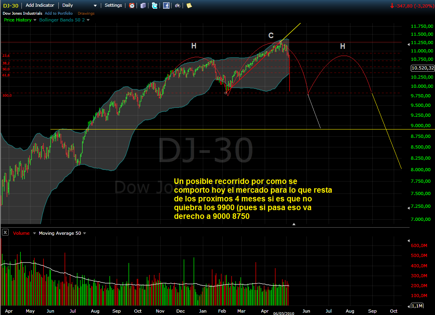435x315 pixels.
Task: Click the DJ-30 symbol label
Action: pos(11,6)
